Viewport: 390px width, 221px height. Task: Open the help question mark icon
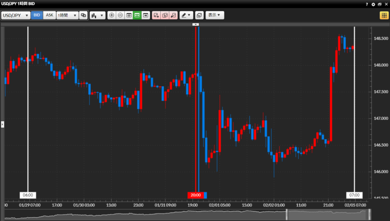[367, 4]
